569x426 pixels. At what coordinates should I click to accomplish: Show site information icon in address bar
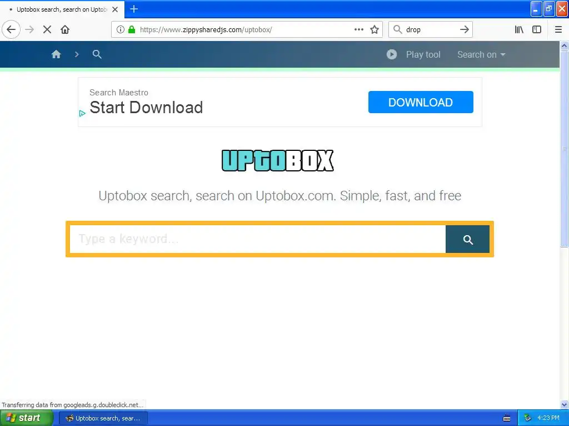pyautogui.click(x=121, y=29)
